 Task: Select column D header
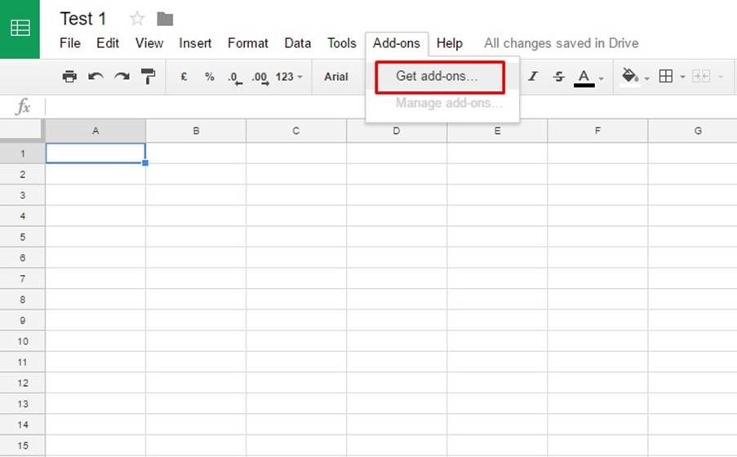coord(397,131)
